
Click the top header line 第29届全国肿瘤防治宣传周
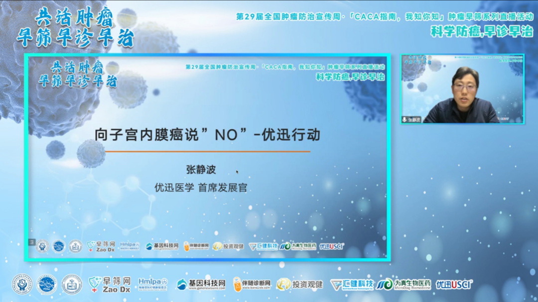384,16
